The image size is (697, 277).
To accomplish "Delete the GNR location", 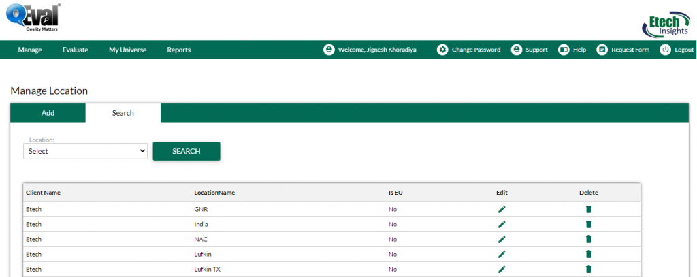I will (x=589, y=210).
